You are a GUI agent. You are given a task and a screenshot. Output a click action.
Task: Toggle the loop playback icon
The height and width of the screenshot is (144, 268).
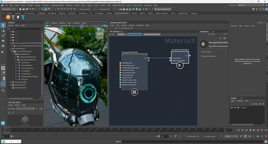[241, 136]
